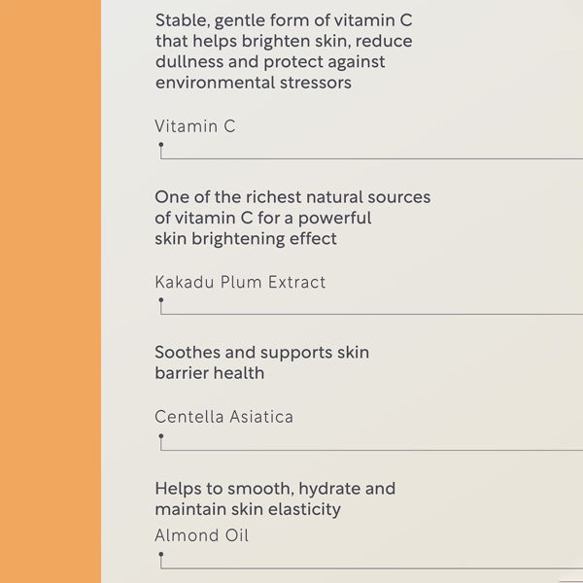Image resolution: width=583 pixels, height=583 pixels.
Task: Click the Almond Oil label
Action: point(201,535)
